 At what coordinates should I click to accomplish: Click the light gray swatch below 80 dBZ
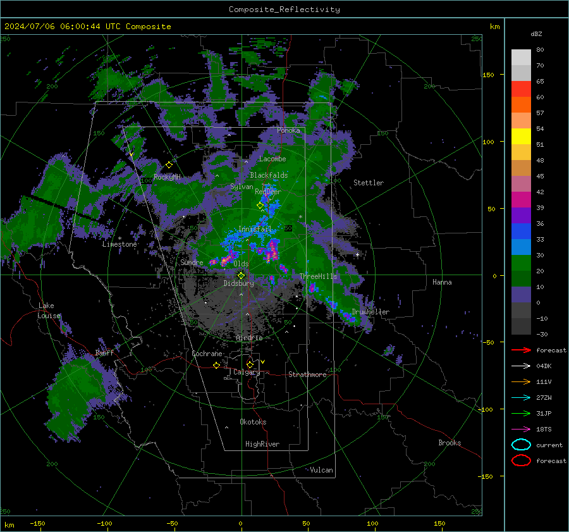521,58
